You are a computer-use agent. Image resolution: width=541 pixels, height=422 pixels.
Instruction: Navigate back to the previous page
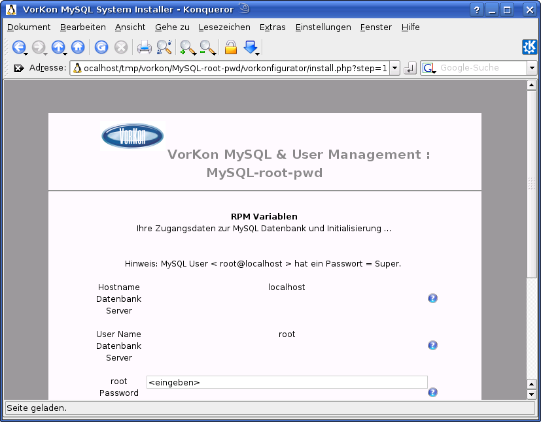(x=19, y=47)
